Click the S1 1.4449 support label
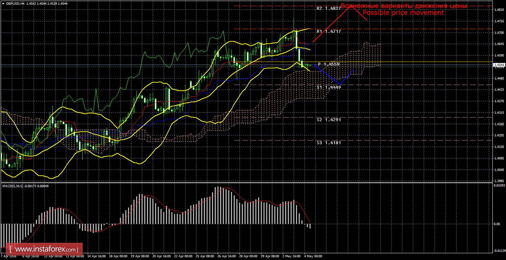 pos(329,87)
